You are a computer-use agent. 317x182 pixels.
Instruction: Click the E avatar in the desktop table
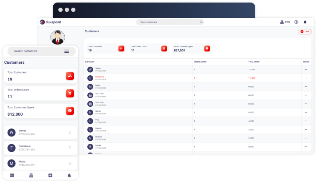tap(90, 78)
